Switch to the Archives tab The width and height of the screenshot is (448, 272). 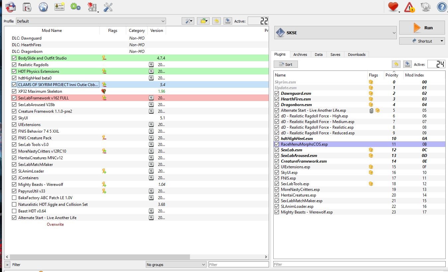click(x=300, y=55)
